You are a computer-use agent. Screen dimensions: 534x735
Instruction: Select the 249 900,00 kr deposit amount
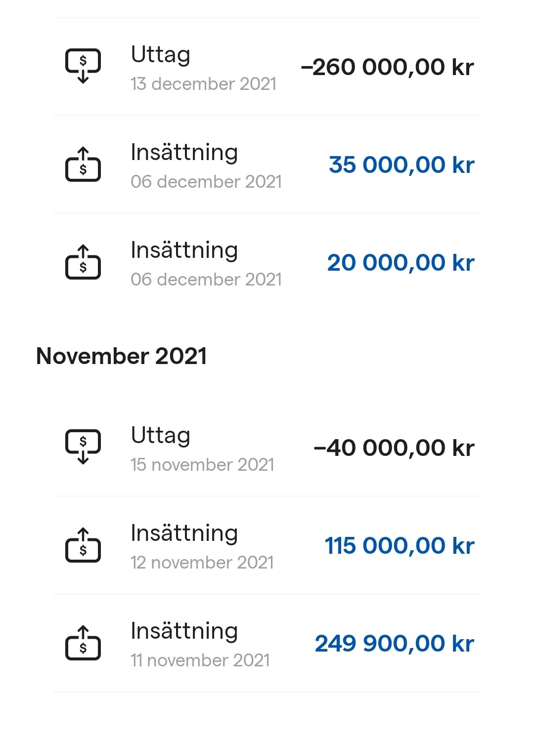[x=395, y=644]
